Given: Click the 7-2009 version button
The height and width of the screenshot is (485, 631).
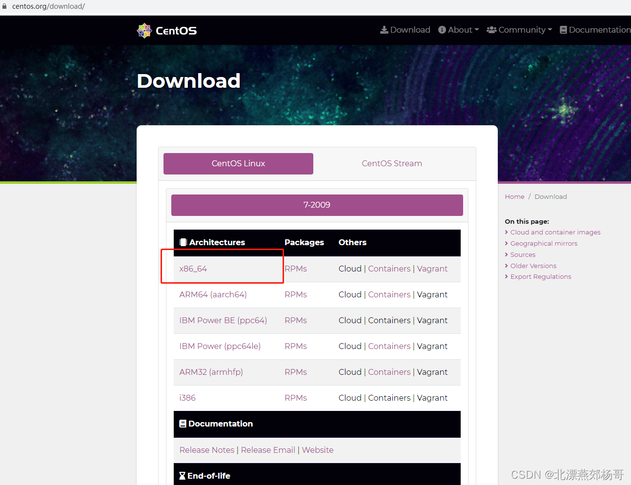Looking at the screenshot, I should (x=317, y=205).
